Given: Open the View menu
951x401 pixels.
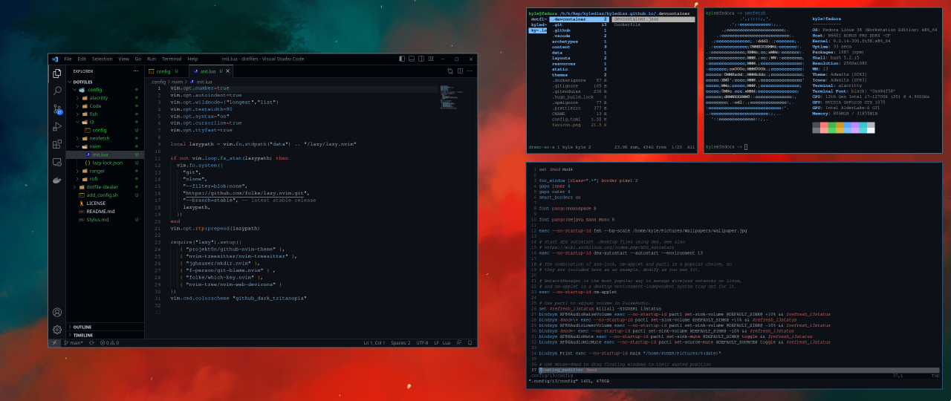Looking at the screenshot, I should 123,59.
